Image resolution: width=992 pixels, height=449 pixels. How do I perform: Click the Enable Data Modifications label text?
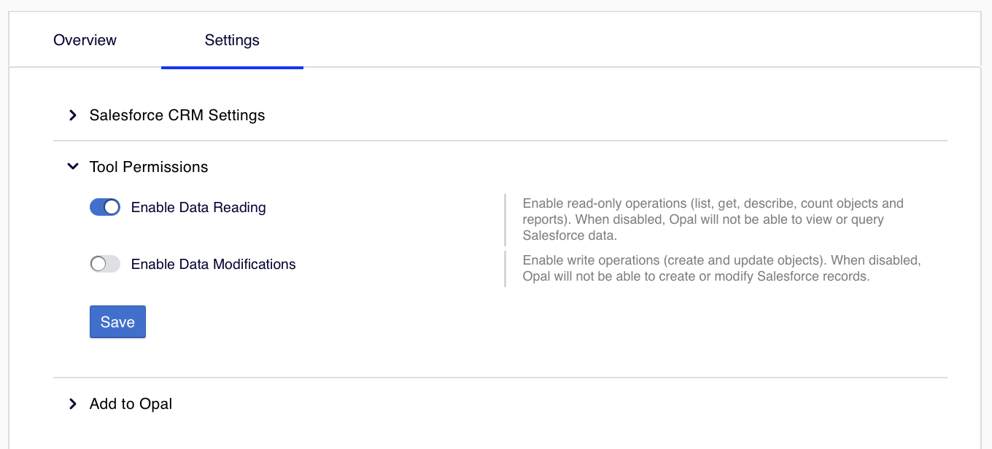(213, 265)
